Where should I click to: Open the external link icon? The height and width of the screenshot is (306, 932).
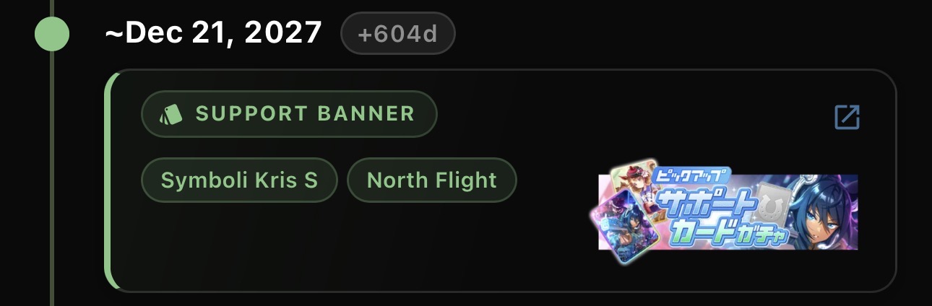coord(847,117)
